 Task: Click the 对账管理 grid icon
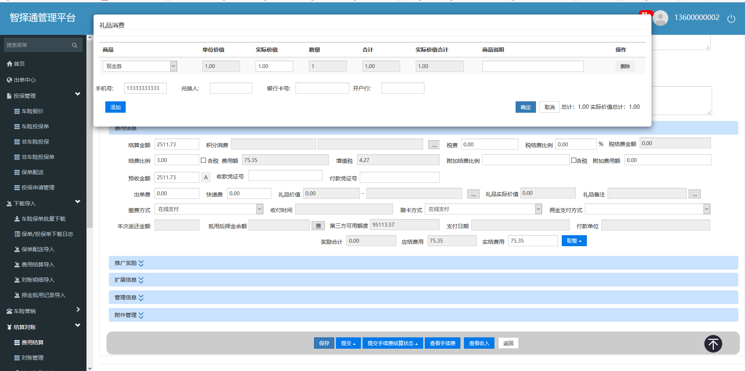(x=17, y=358)
